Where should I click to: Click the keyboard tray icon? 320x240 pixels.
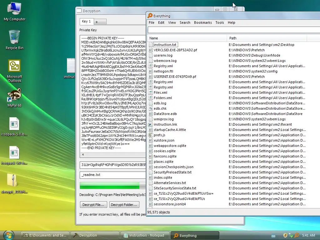(x=273, y=236)
